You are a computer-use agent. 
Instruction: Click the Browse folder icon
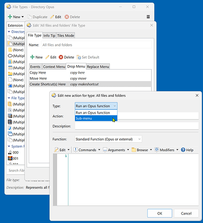134,150
